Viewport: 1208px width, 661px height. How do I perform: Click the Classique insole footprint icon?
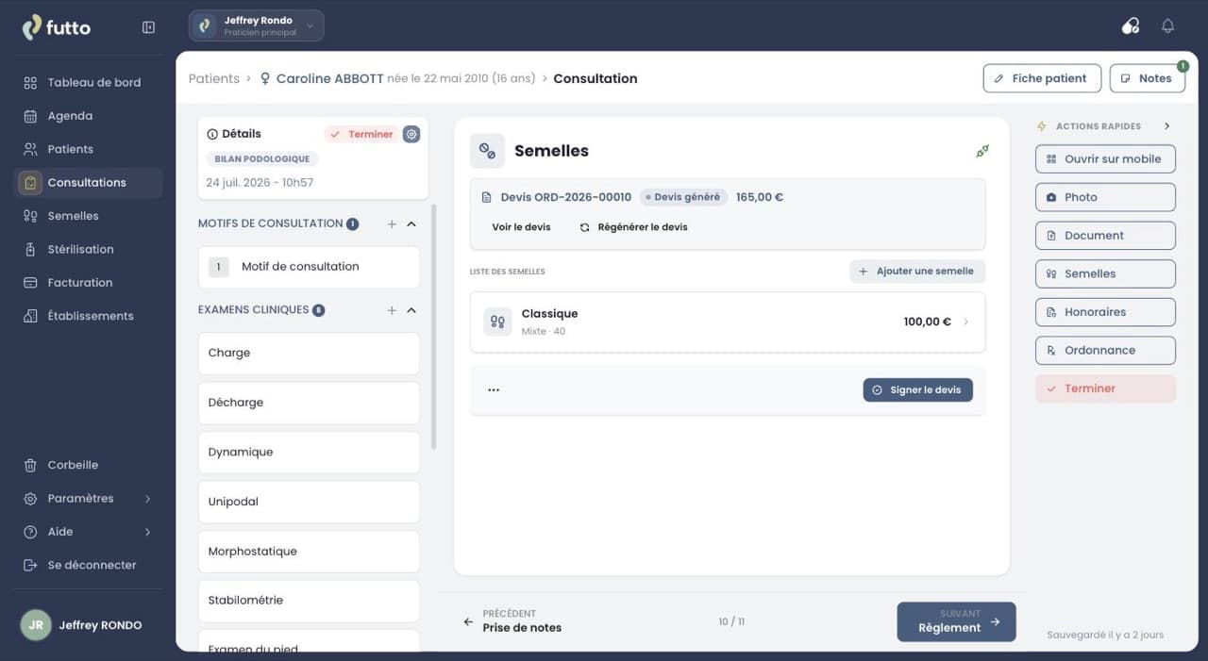(497, 322)
